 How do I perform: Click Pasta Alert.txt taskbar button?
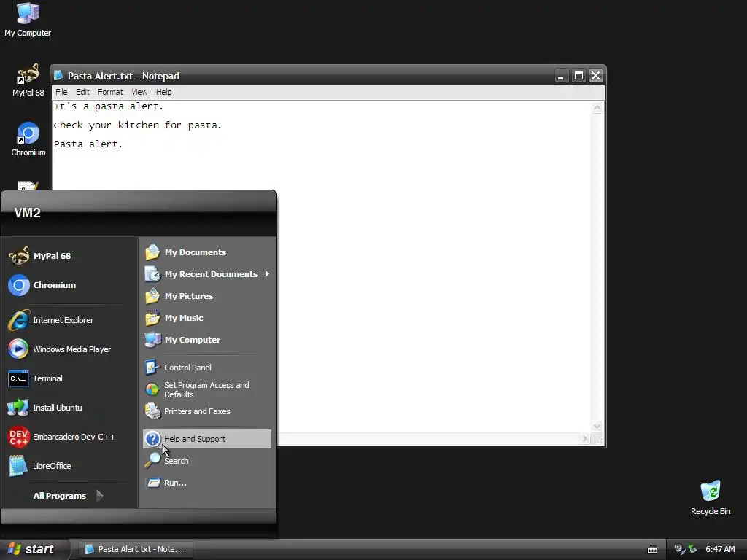pos(135,549)
